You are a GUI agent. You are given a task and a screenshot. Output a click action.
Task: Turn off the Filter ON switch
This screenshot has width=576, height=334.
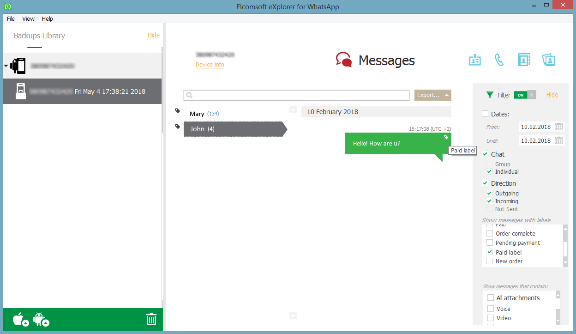pos(525,95)
